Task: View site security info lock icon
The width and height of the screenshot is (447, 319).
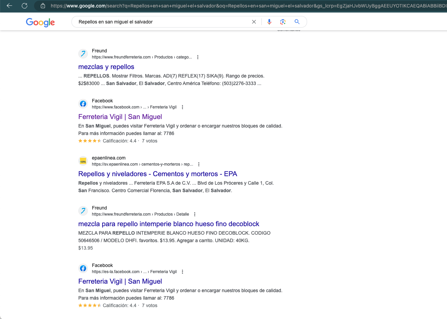Action: (x=43, y=6)
